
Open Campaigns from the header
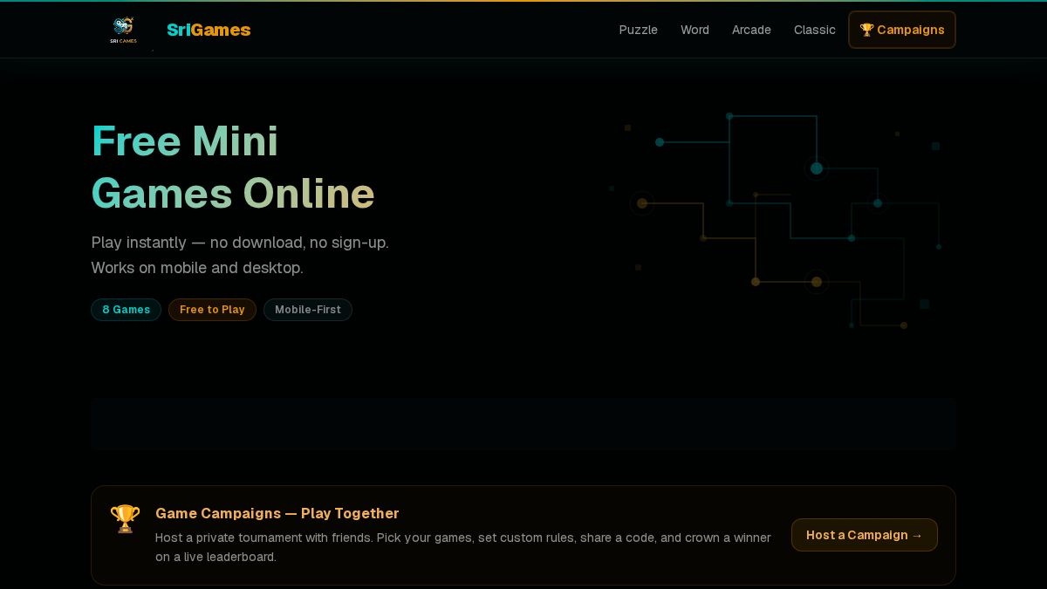pos(902,30)
